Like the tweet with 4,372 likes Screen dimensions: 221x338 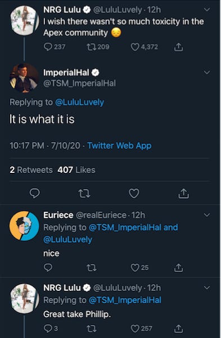(135, 47)
